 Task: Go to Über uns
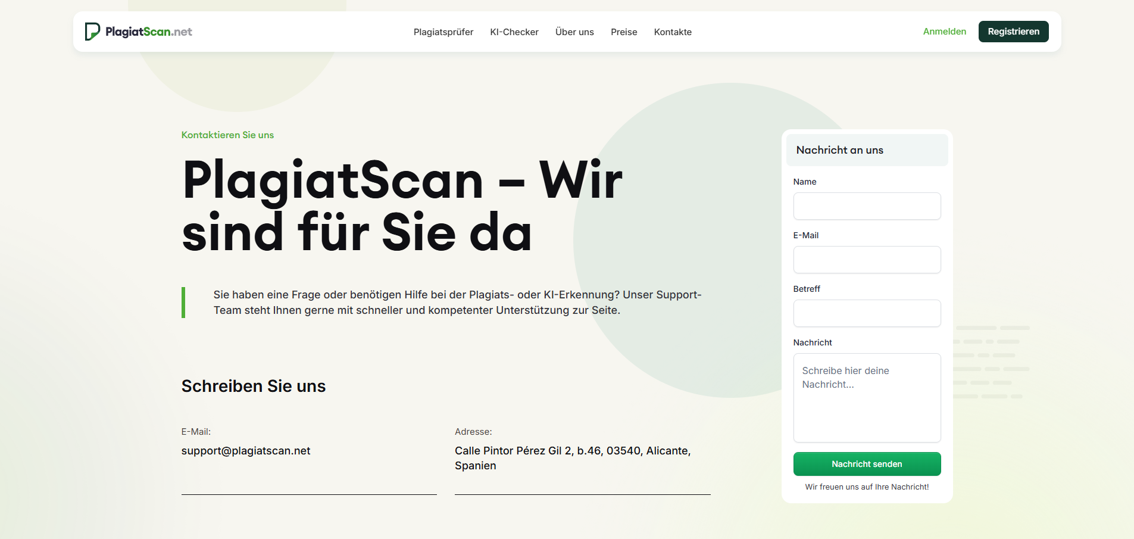(x=574, y=32)
